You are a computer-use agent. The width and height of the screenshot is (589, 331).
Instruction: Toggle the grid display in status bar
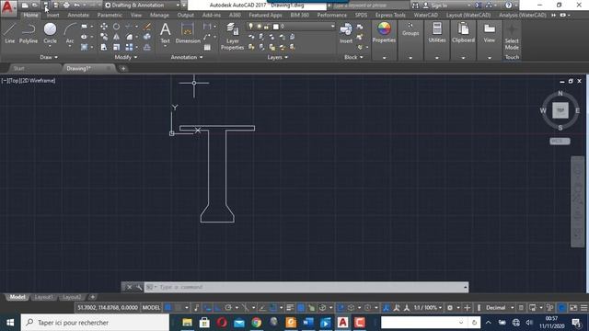(168, 308)
